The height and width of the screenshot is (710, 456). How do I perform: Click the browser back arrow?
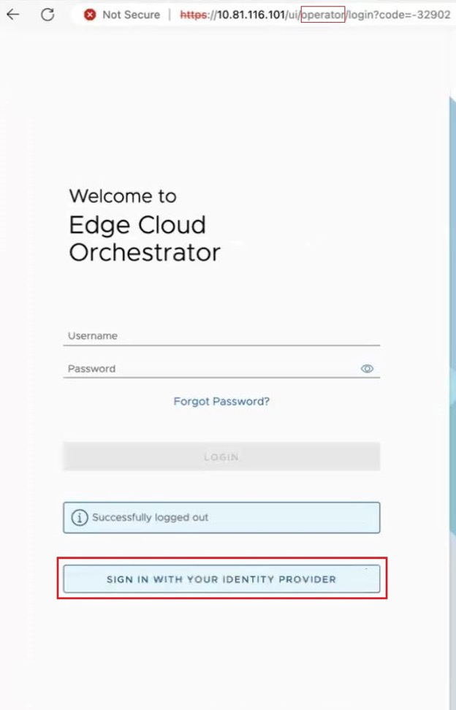13,15
